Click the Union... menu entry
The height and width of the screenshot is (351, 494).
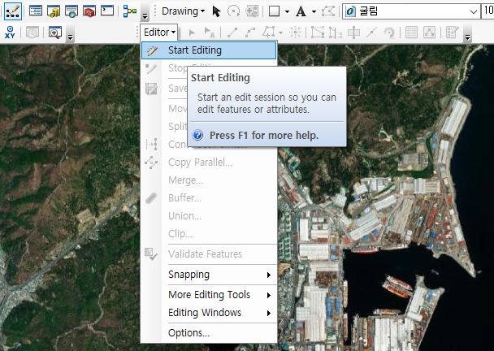tap(209, 216)
